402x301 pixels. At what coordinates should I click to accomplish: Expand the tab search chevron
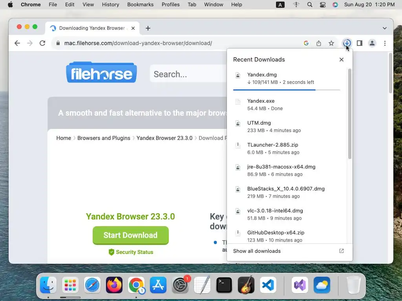click(x=385, y=28)
